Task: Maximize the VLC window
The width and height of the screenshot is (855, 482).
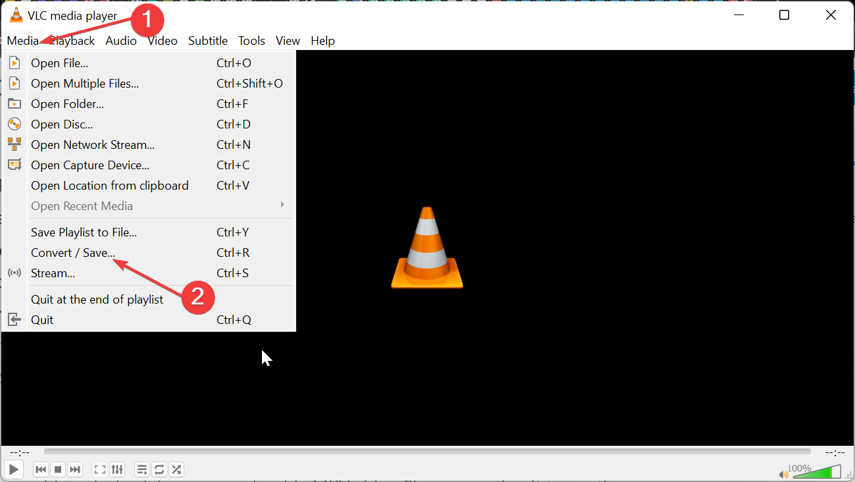Action: [x=784, y=15]
